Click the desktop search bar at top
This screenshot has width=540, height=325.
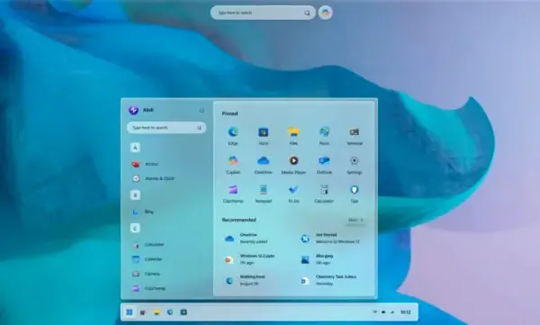[263, 13]
